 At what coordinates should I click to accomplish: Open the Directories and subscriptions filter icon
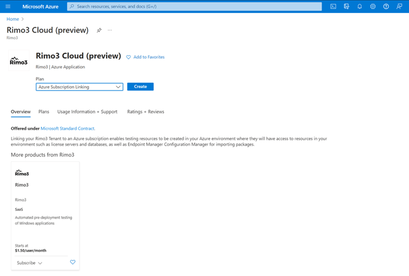[347, 7]
